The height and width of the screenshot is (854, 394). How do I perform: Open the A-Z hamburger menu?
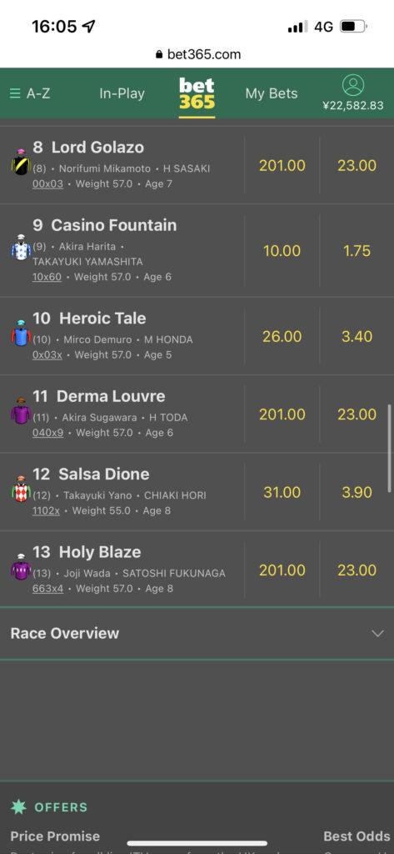click(30, 93)
